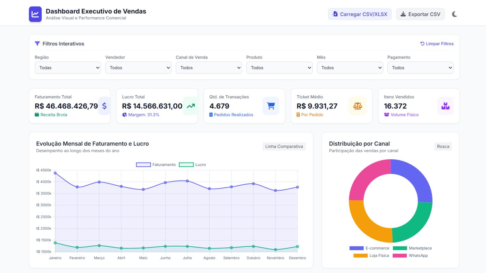486x273 pixels.
Task: Expand the Mês filter dropdown
Action: (350, 68)
